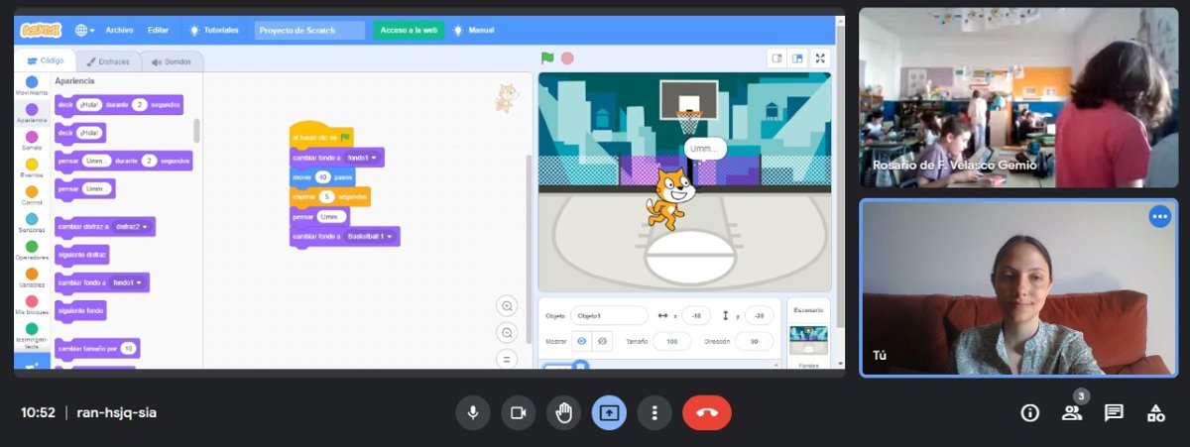This screenshot has height=447, width=1190.
Task: Raise hand in the meeting
Action: click(x=563, y=413)
